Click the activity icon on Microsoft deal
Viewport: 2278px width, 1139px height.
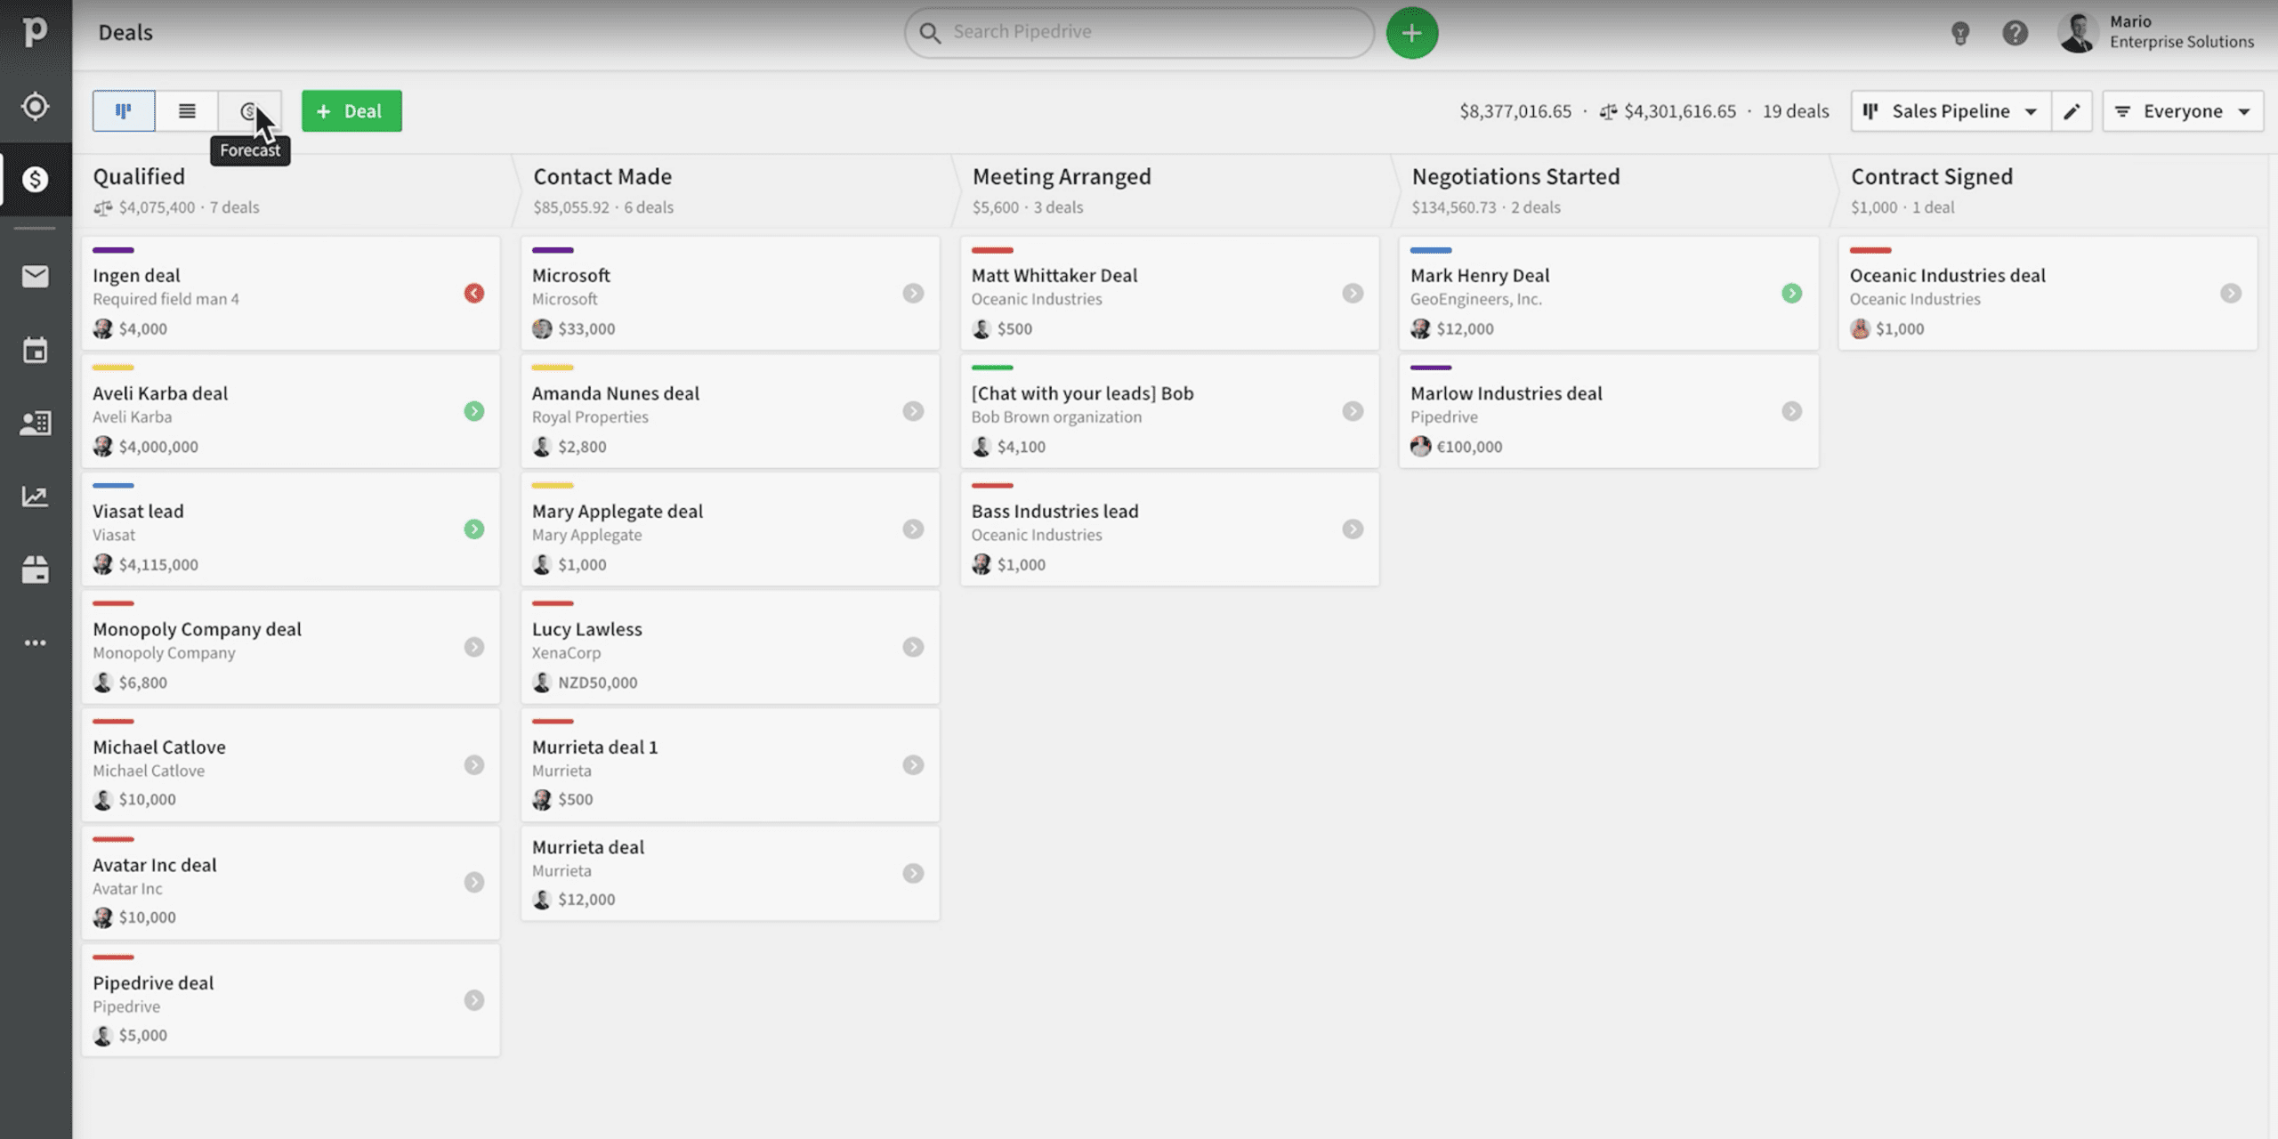click(x=913, y=294)
